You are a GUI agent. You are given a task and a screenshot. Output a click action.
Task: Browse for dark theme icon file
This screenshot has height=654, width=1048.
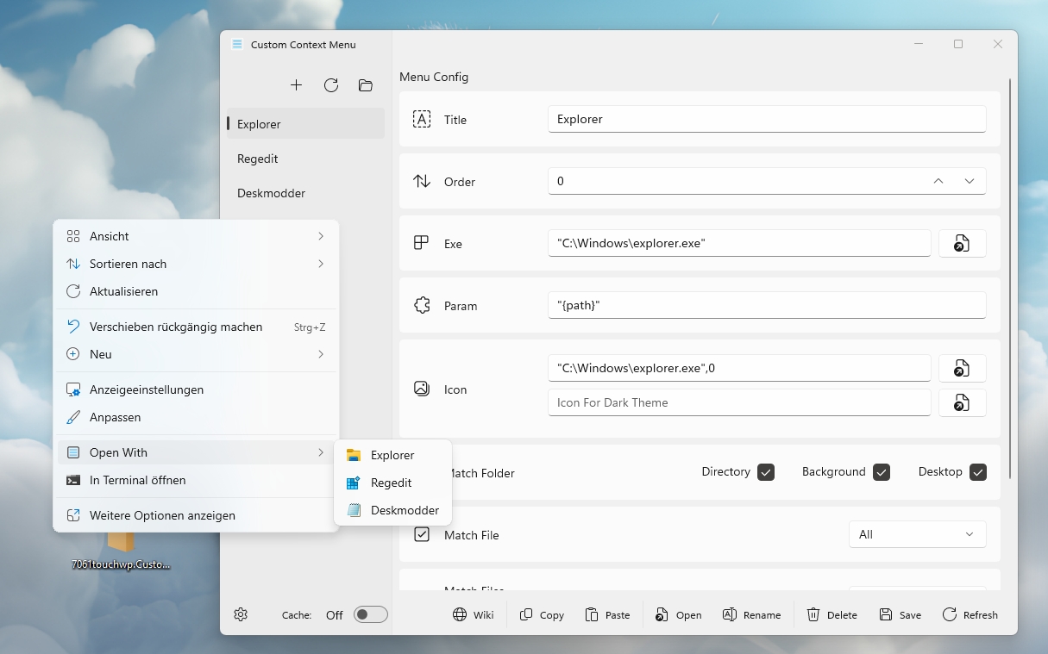[962, 402]
